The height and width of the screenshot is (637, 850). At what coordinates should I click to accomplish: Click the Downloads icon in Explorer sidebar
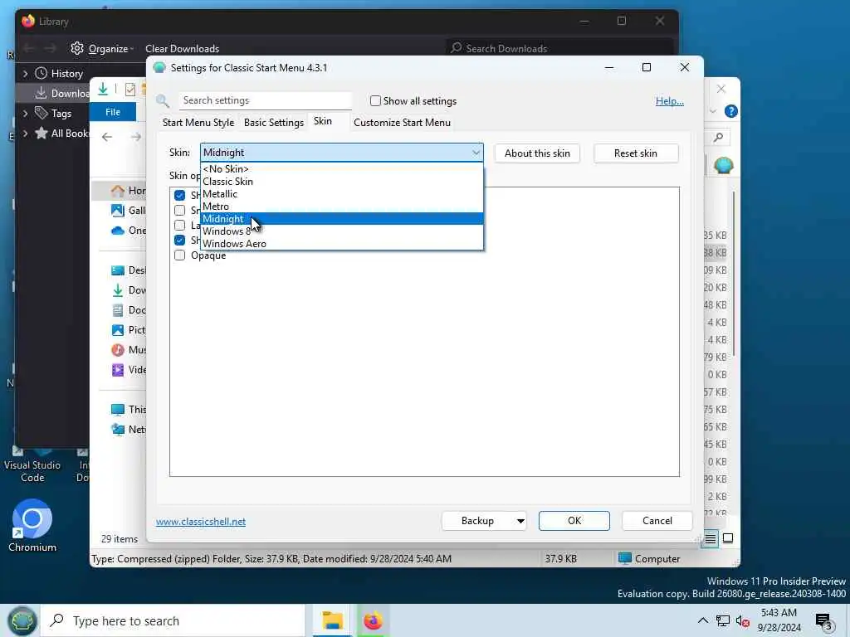(118, 290)
